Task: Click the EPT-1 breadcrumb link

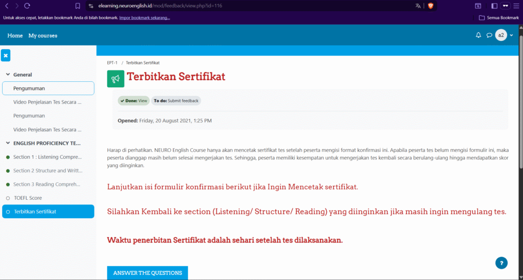Action: [112, 63]
